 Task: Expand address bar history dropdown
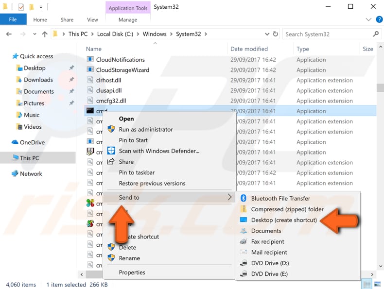tap(267, 34)
